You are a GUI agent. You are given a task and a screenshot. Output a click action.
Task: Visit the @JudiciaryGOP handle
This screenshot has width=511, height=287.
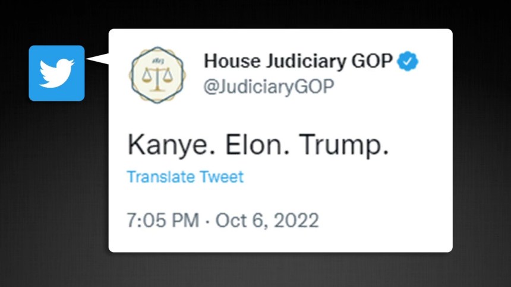tap(269, 87)
